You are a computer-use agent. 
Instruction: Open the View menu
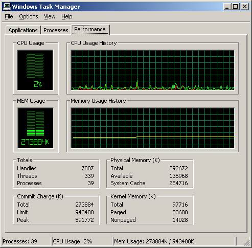click(50, 16)
